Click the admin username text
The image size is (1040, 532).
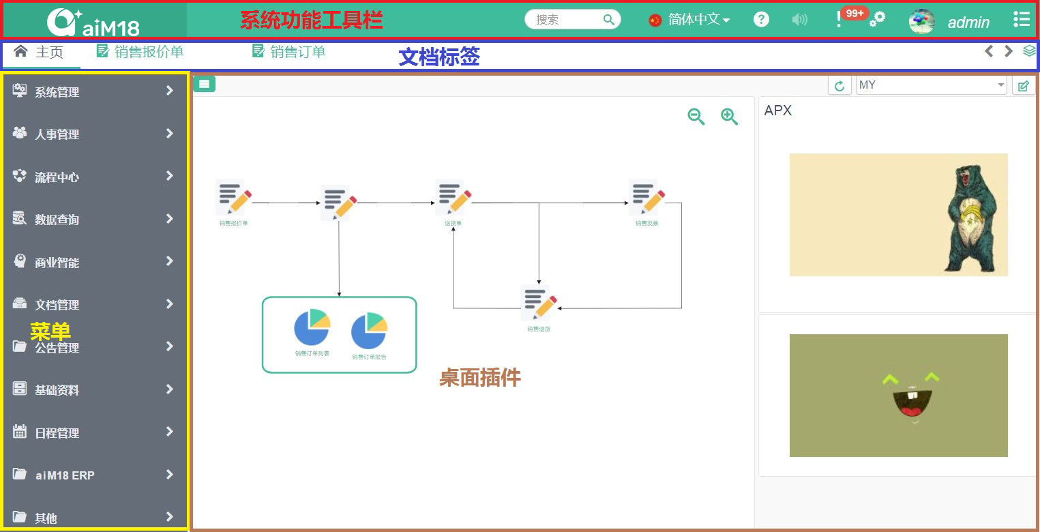coord(968,23)
